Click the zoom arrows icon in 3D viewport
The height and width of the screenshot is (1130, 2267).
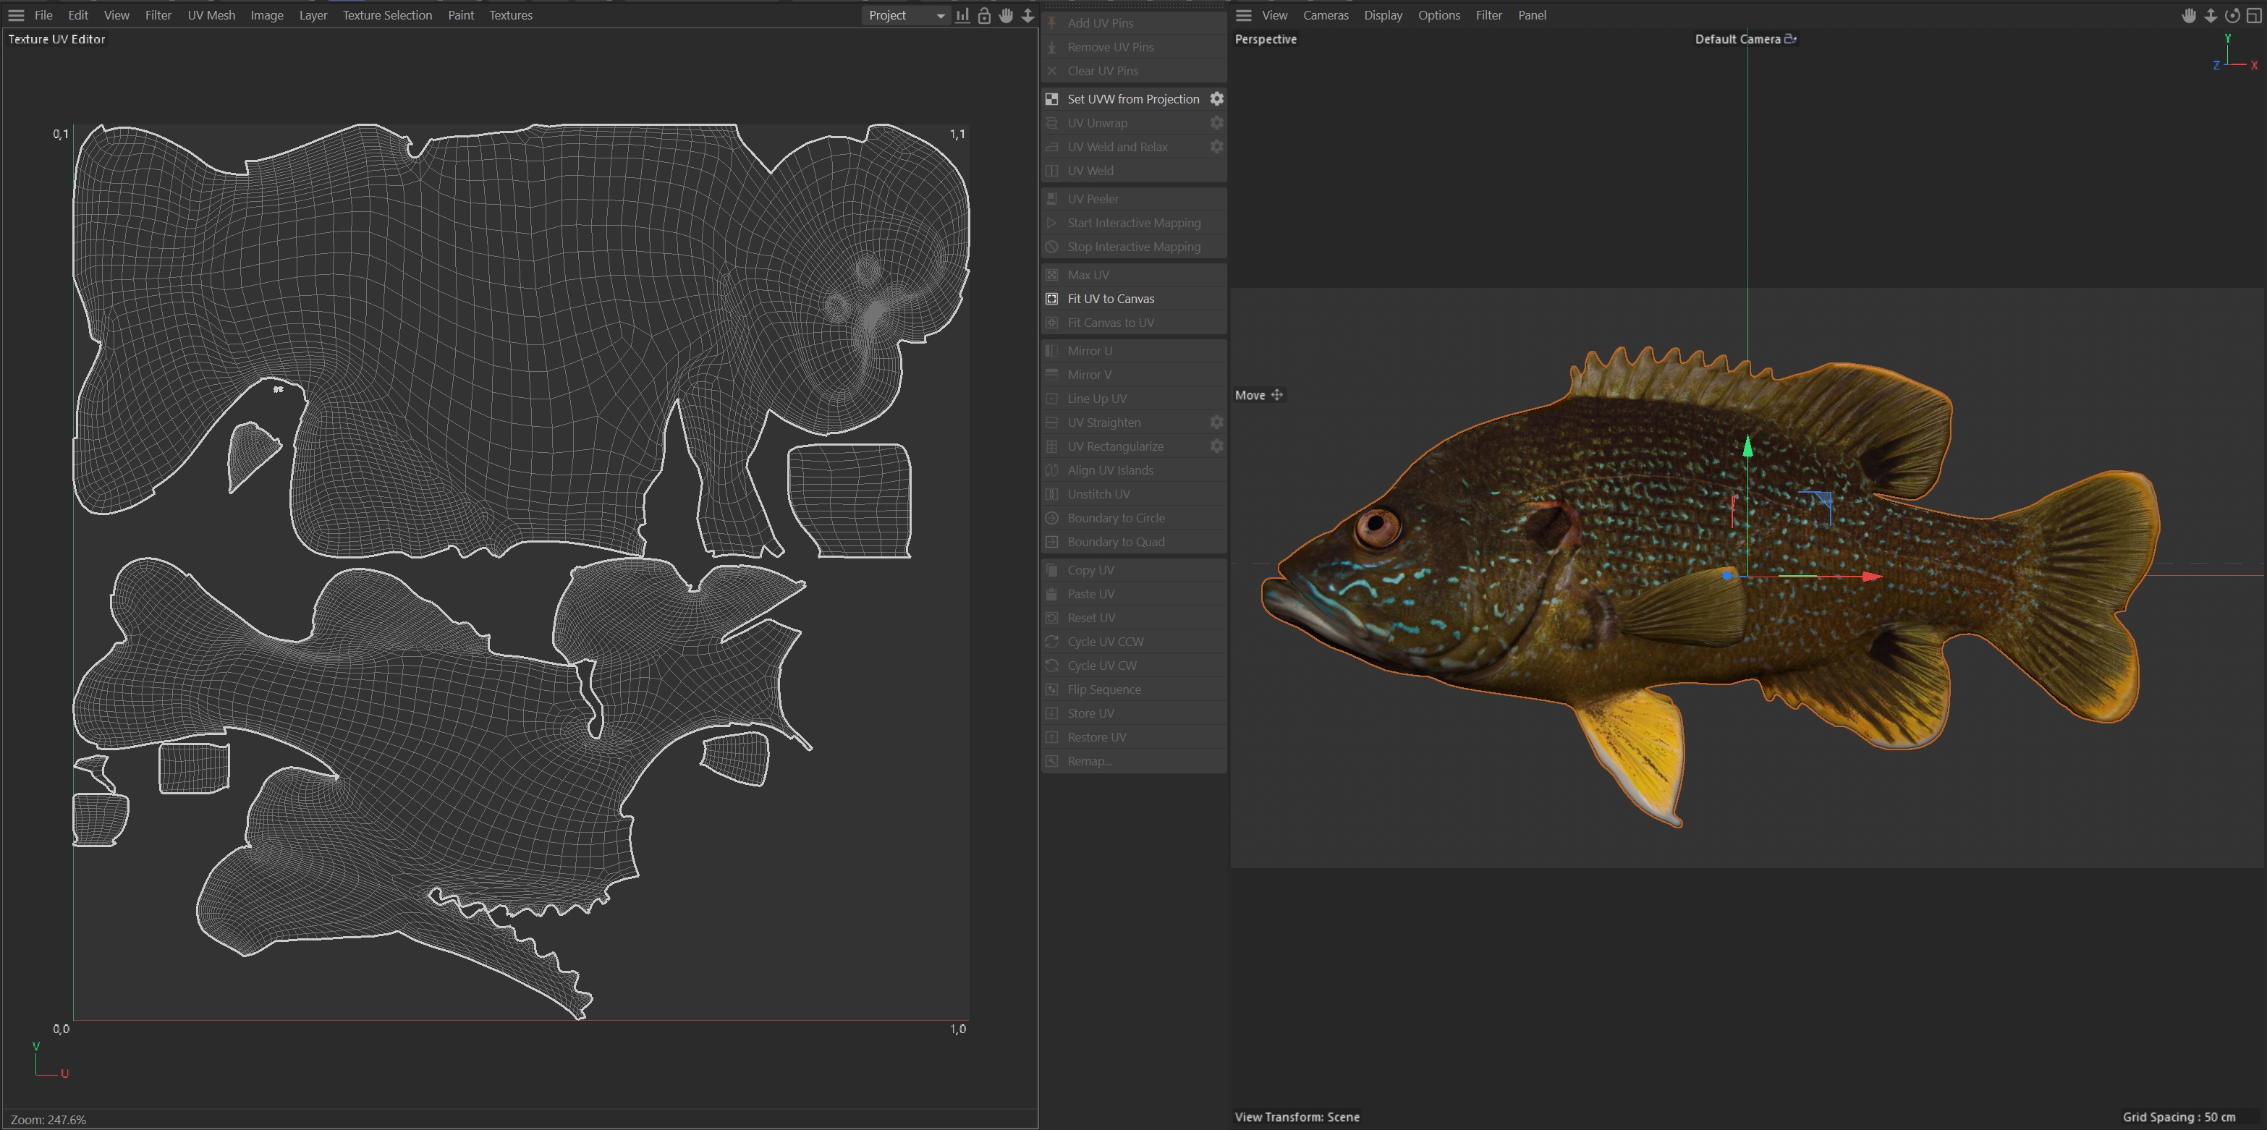[2211, 16]
